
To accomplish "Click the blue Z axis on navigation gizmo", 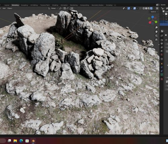I will 153,17.
